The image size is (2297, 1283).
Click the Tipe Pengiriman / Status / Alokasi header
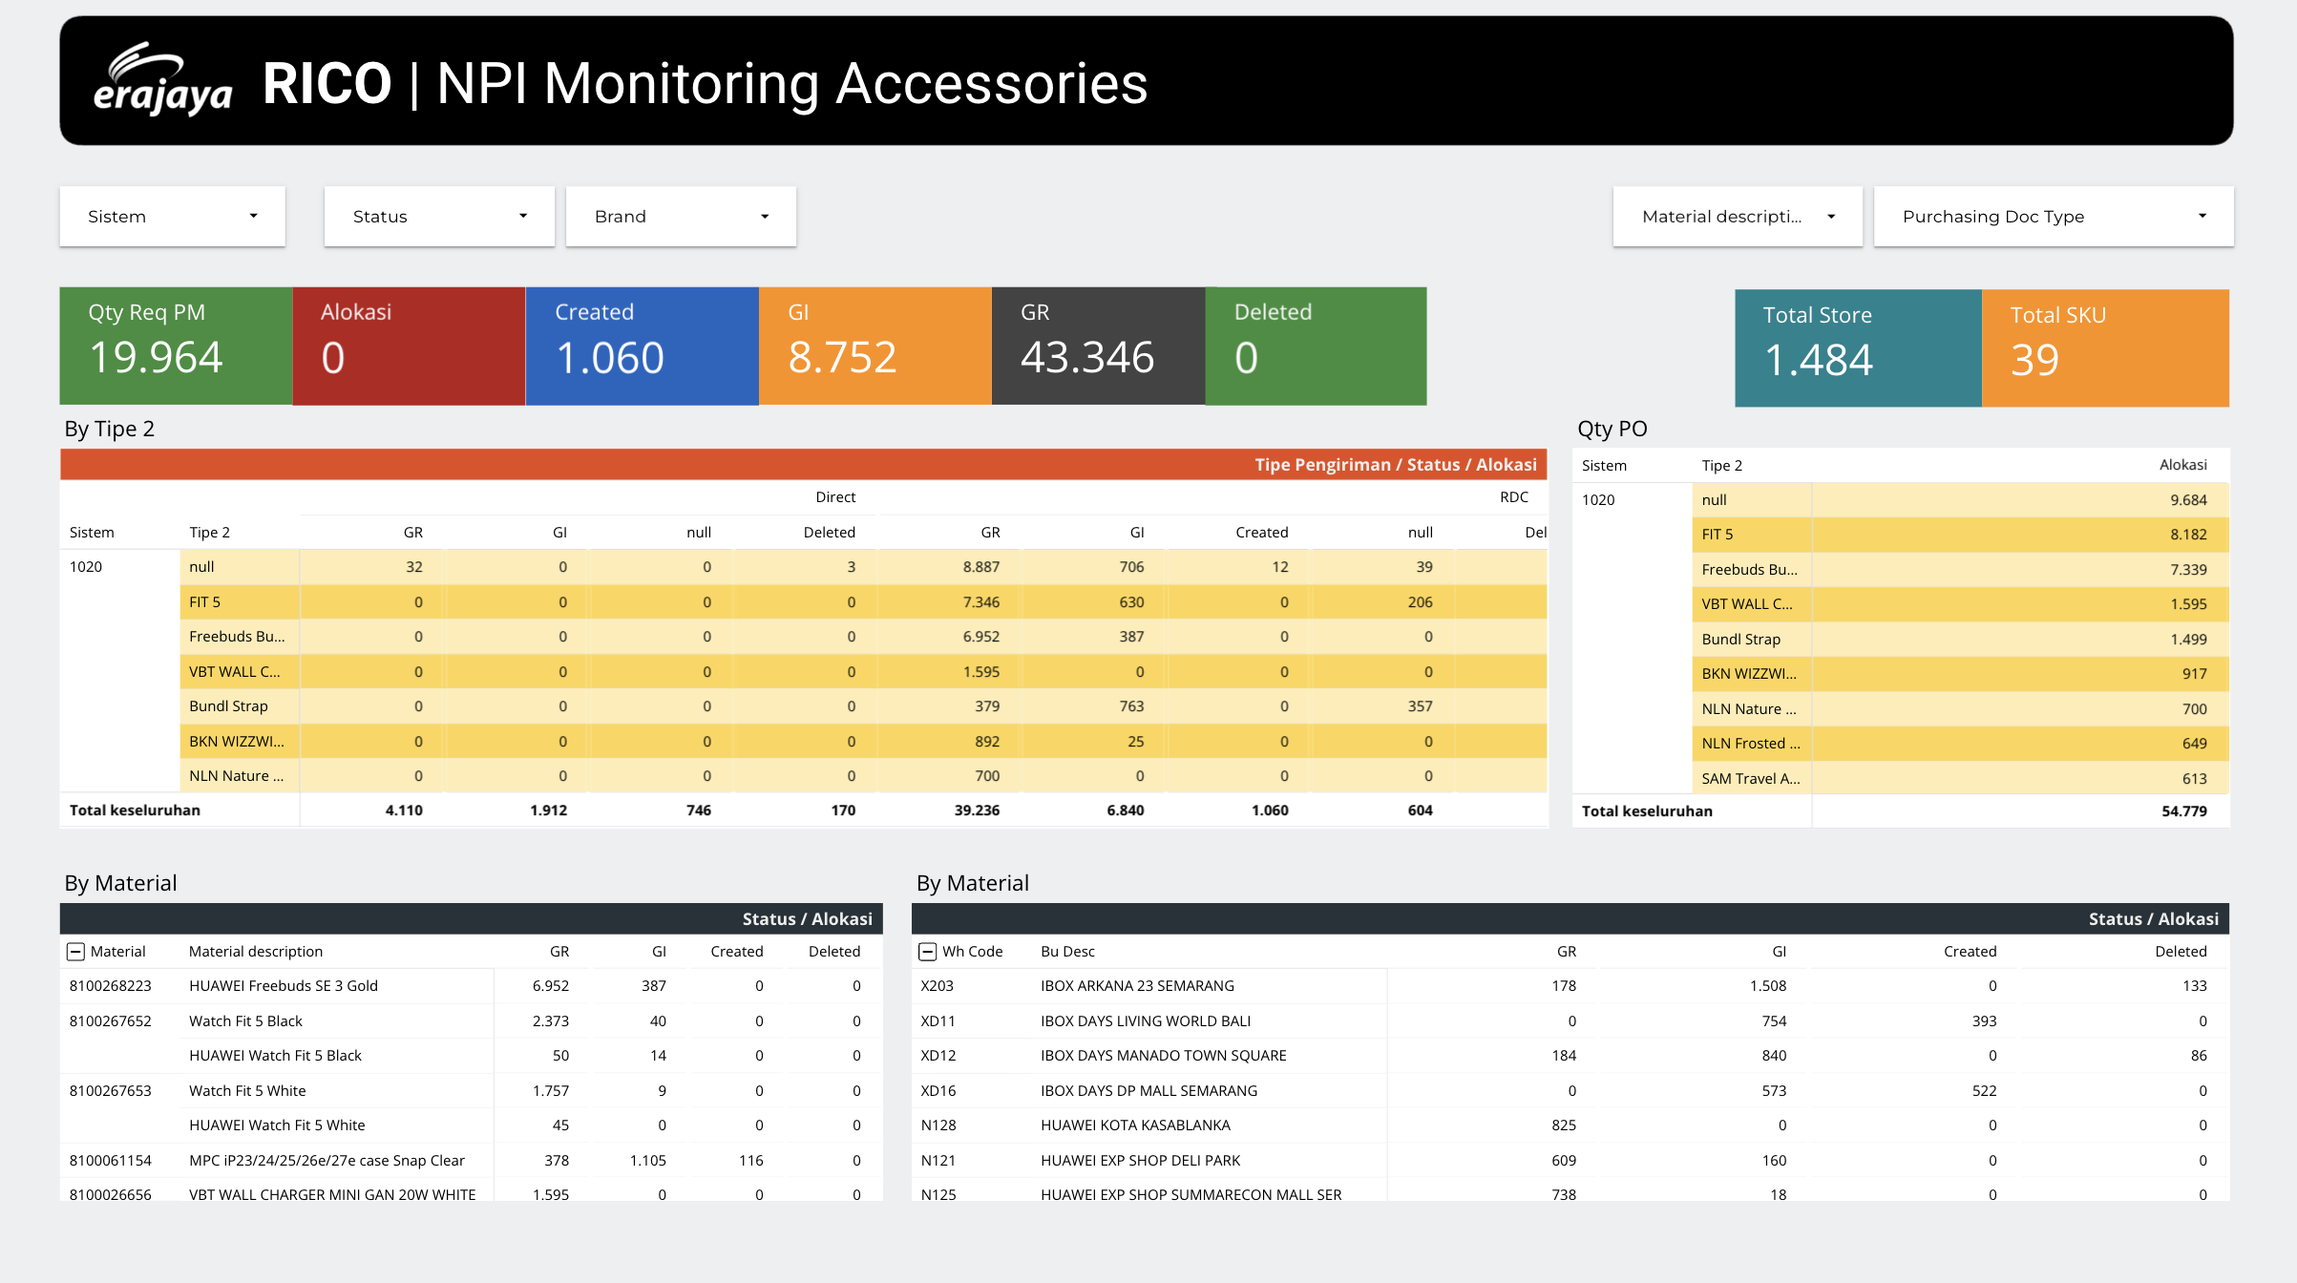click(x=1395, y=465)
